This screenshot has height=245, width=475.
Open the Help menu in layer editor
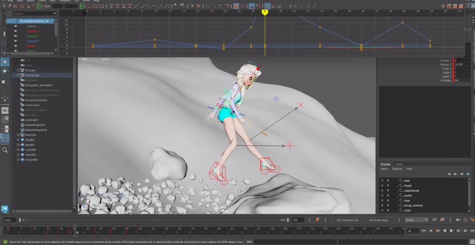(x=409, y=169)
